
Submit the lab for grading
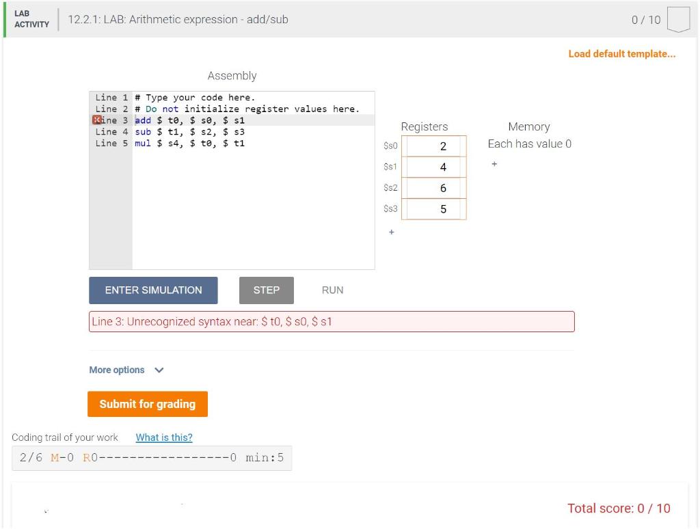[x=148, y=404]
